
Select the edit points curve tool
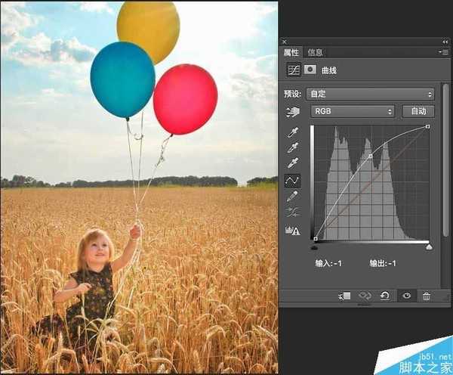[x=291, y=180]
